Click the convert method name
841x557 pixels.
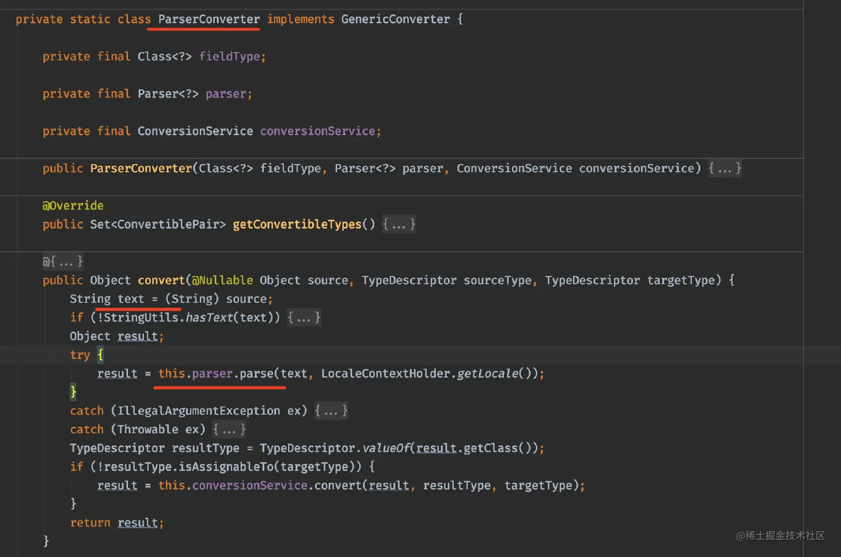pyautogui.click(x=161, y=280)
